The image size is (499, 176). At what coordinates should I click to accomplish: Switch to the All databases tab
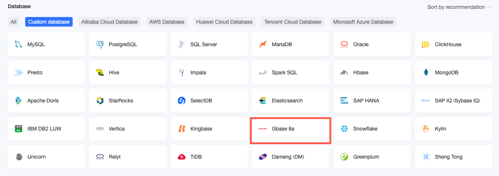tap(14, 22)
